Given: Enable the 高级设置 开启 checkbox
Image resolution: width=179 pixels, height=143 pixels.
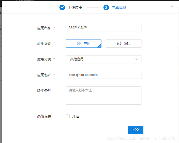Looking at the screenshot, I should point(68,116).
